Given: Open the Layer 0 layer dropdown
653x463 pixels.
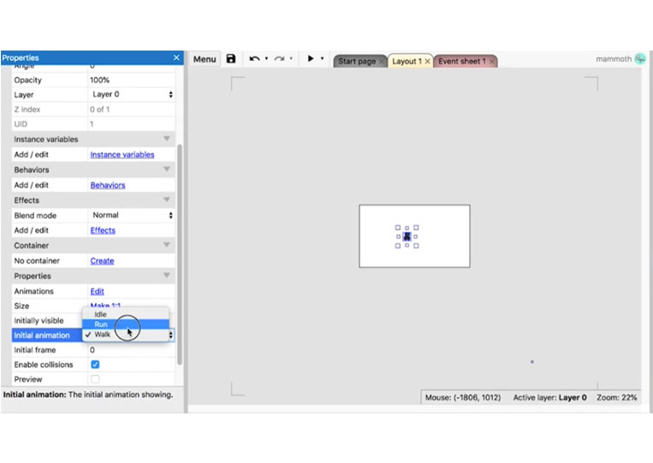Looking at the screenshot, I should coord(132,94).
